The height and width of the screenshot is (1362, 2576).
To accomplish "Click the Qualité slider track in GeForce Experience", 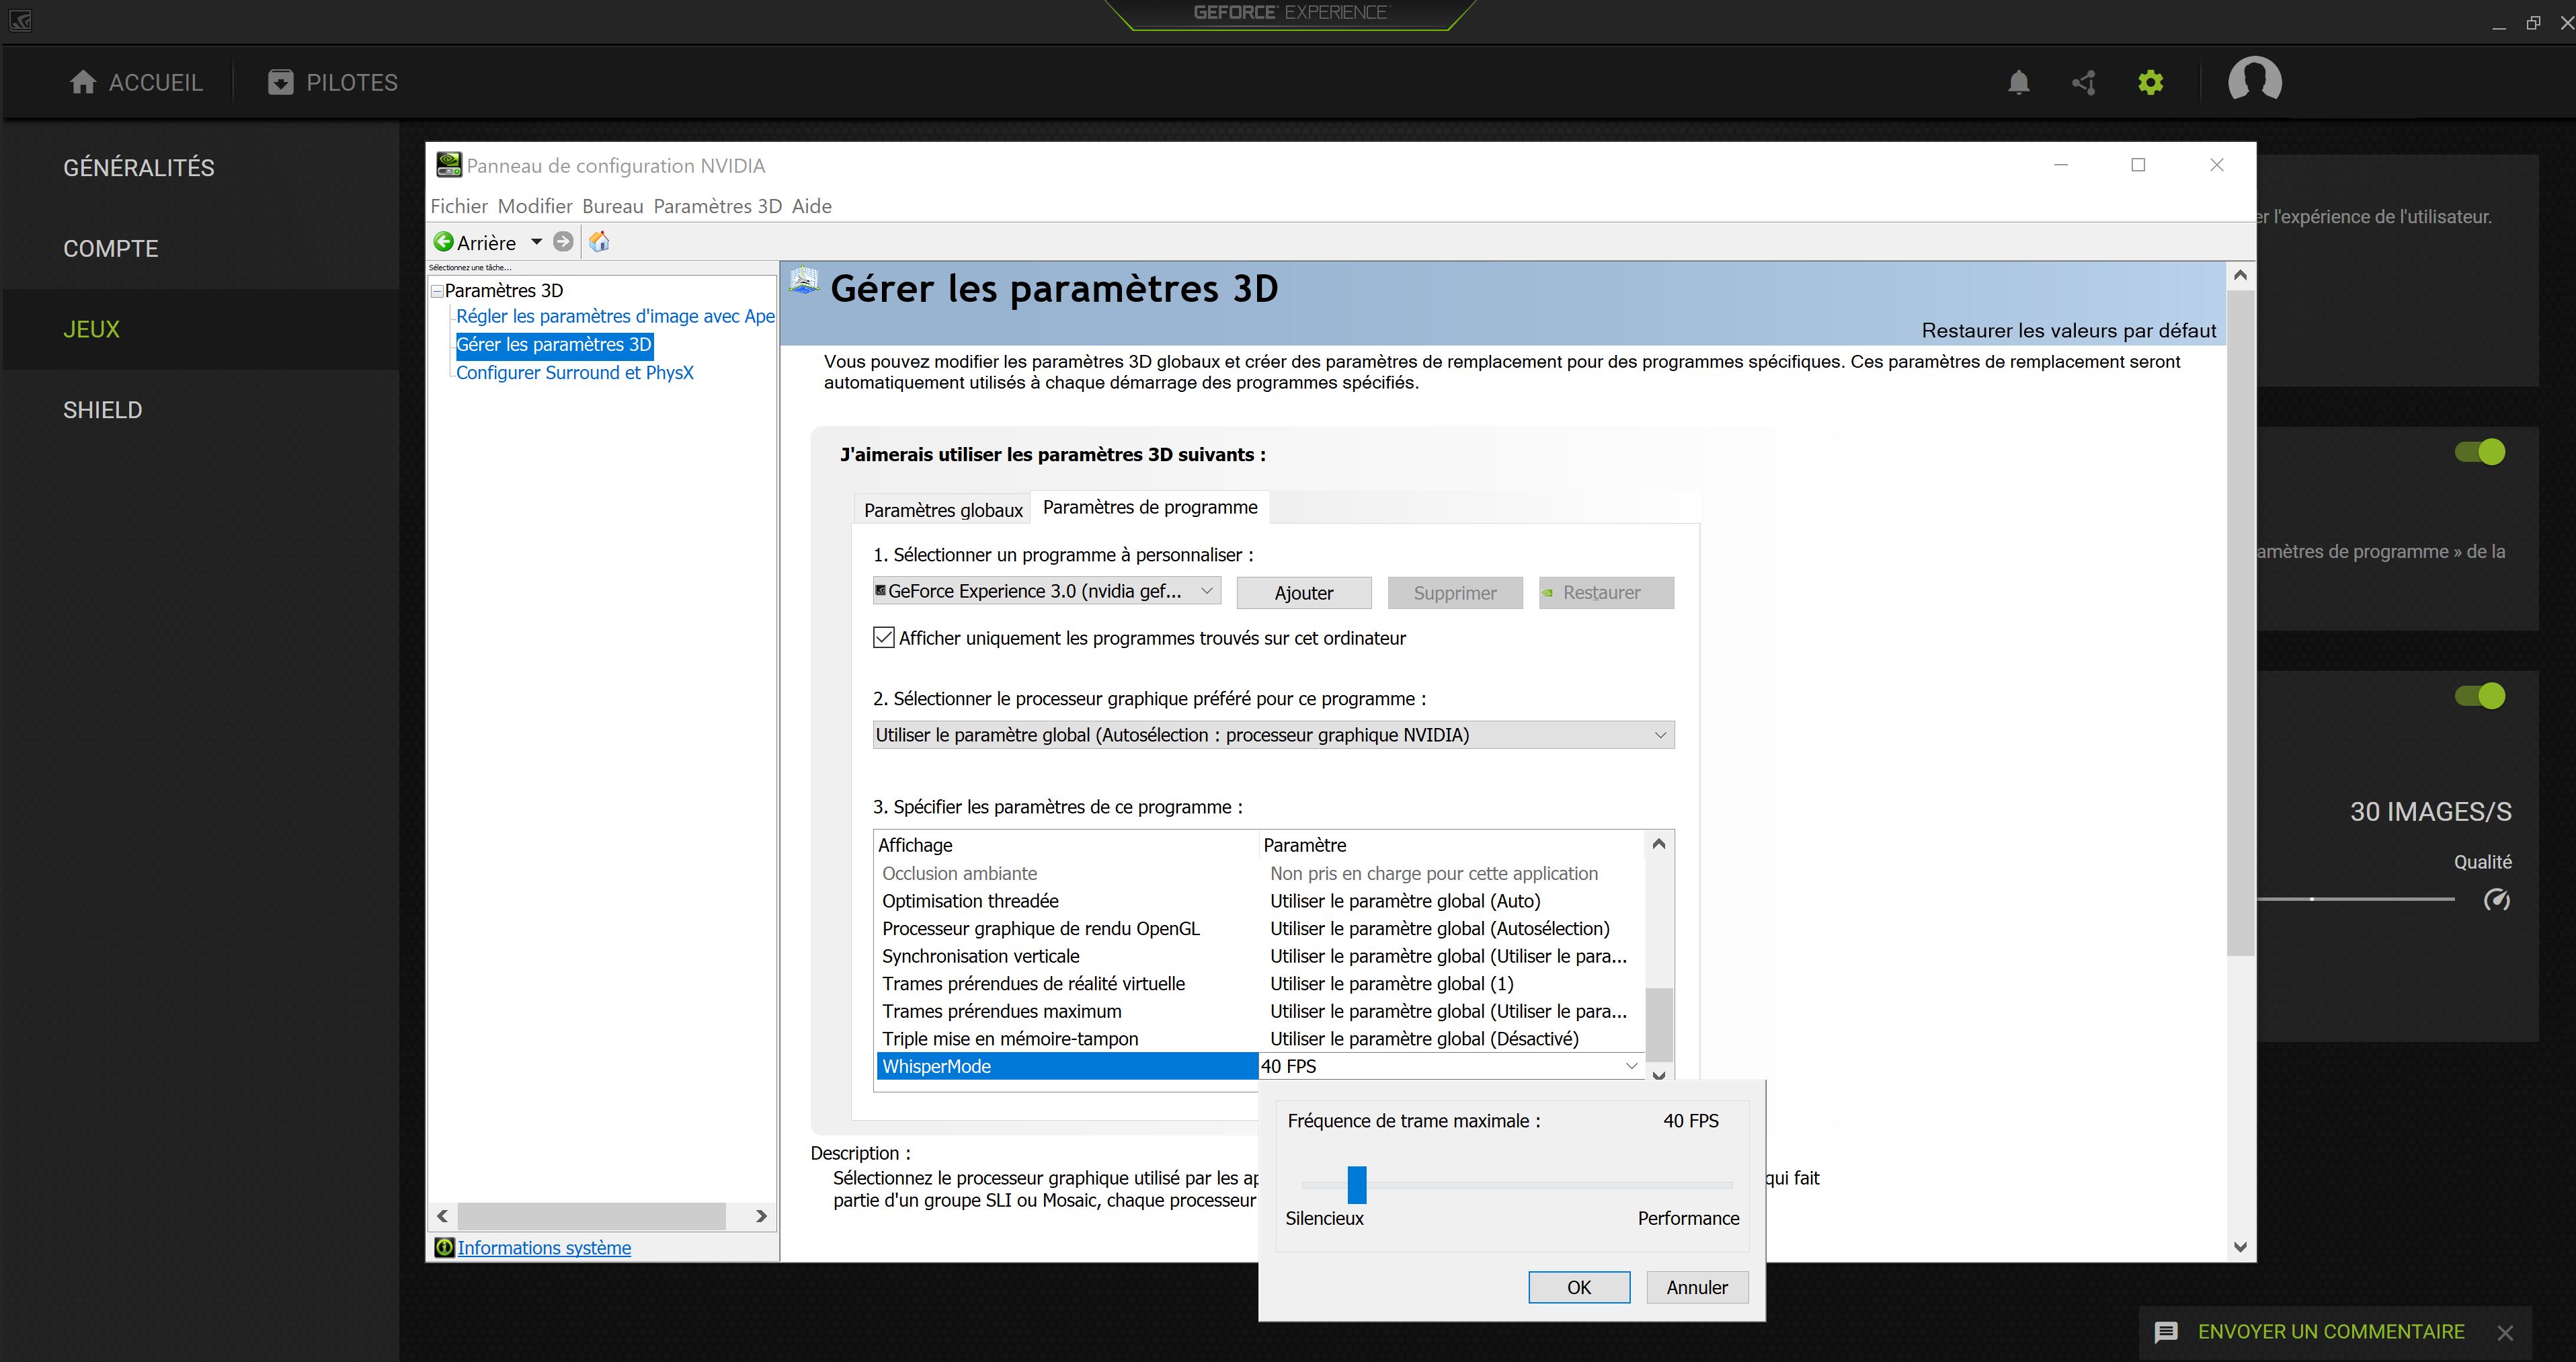I will pos(2356,899).
